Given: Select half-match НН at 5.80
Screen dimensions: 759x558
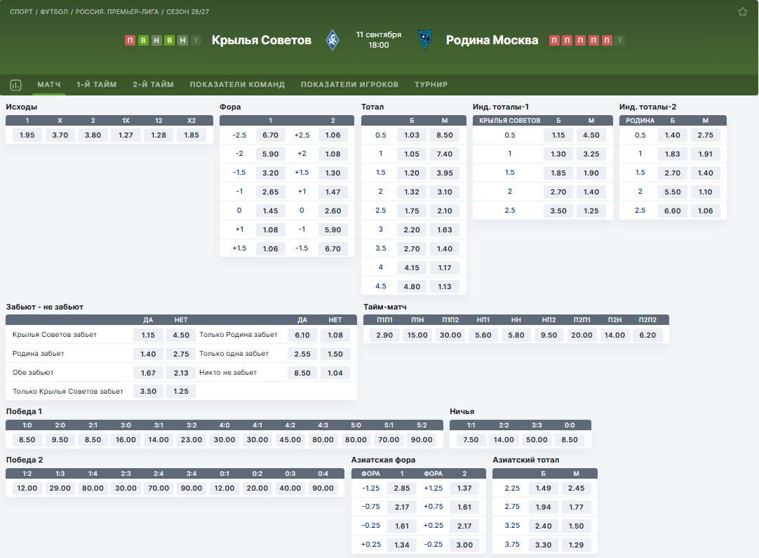Looking at the screenshot, I should (x=516, y=336).
